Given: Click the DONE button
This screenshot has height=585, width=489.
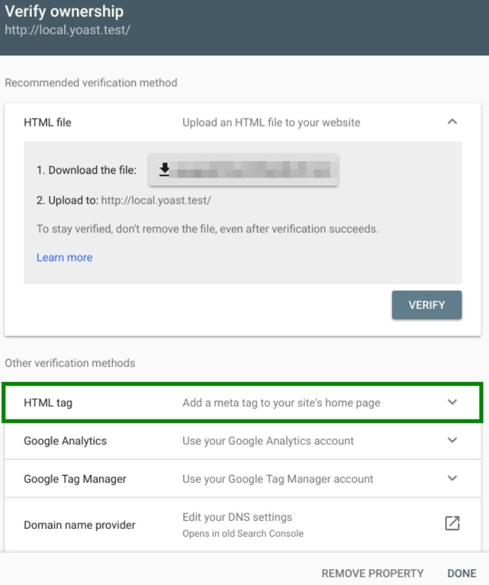Looking at the screenshot, I should tap(462, 573).
